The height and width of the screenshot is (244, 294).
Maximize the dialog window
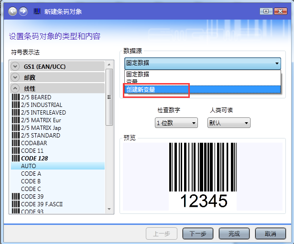[266, 11]
